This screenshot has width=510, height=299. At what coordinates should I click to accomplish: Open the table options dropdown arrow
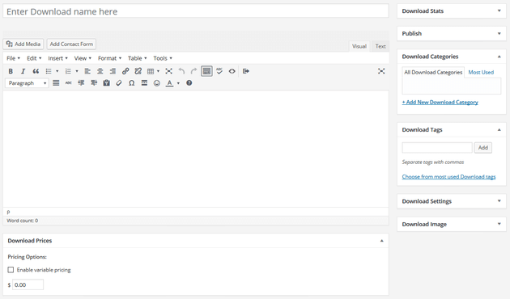[158, 71]
